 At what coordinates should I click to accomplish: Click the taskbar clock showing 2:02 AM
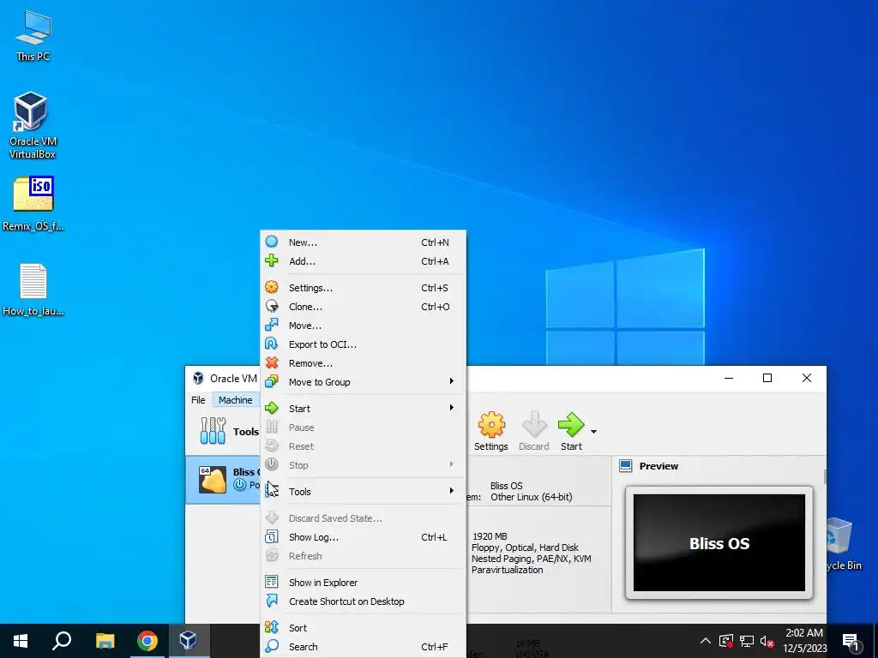coord(804,641)
